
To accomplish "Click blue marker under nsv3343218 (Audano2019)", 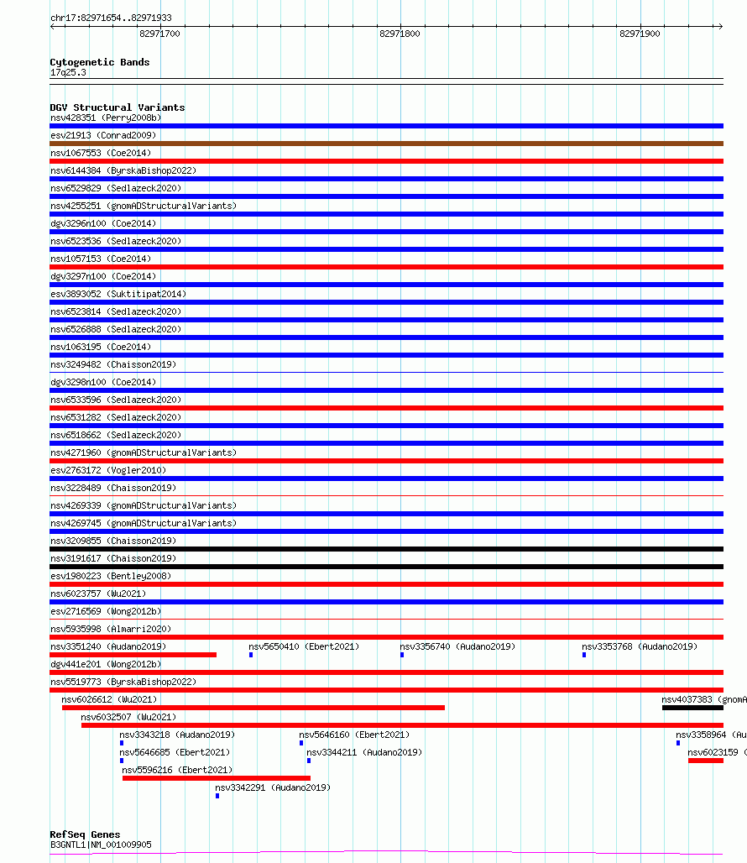I will 122,743.
